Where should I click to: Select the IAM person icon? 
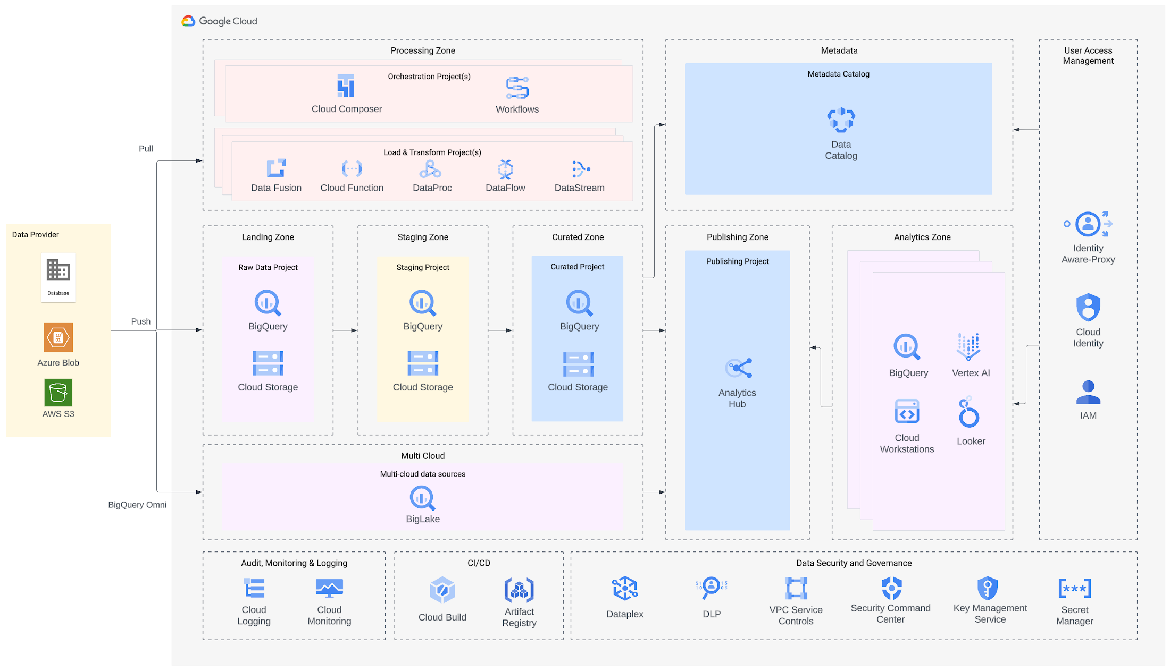click(1088, 393)
